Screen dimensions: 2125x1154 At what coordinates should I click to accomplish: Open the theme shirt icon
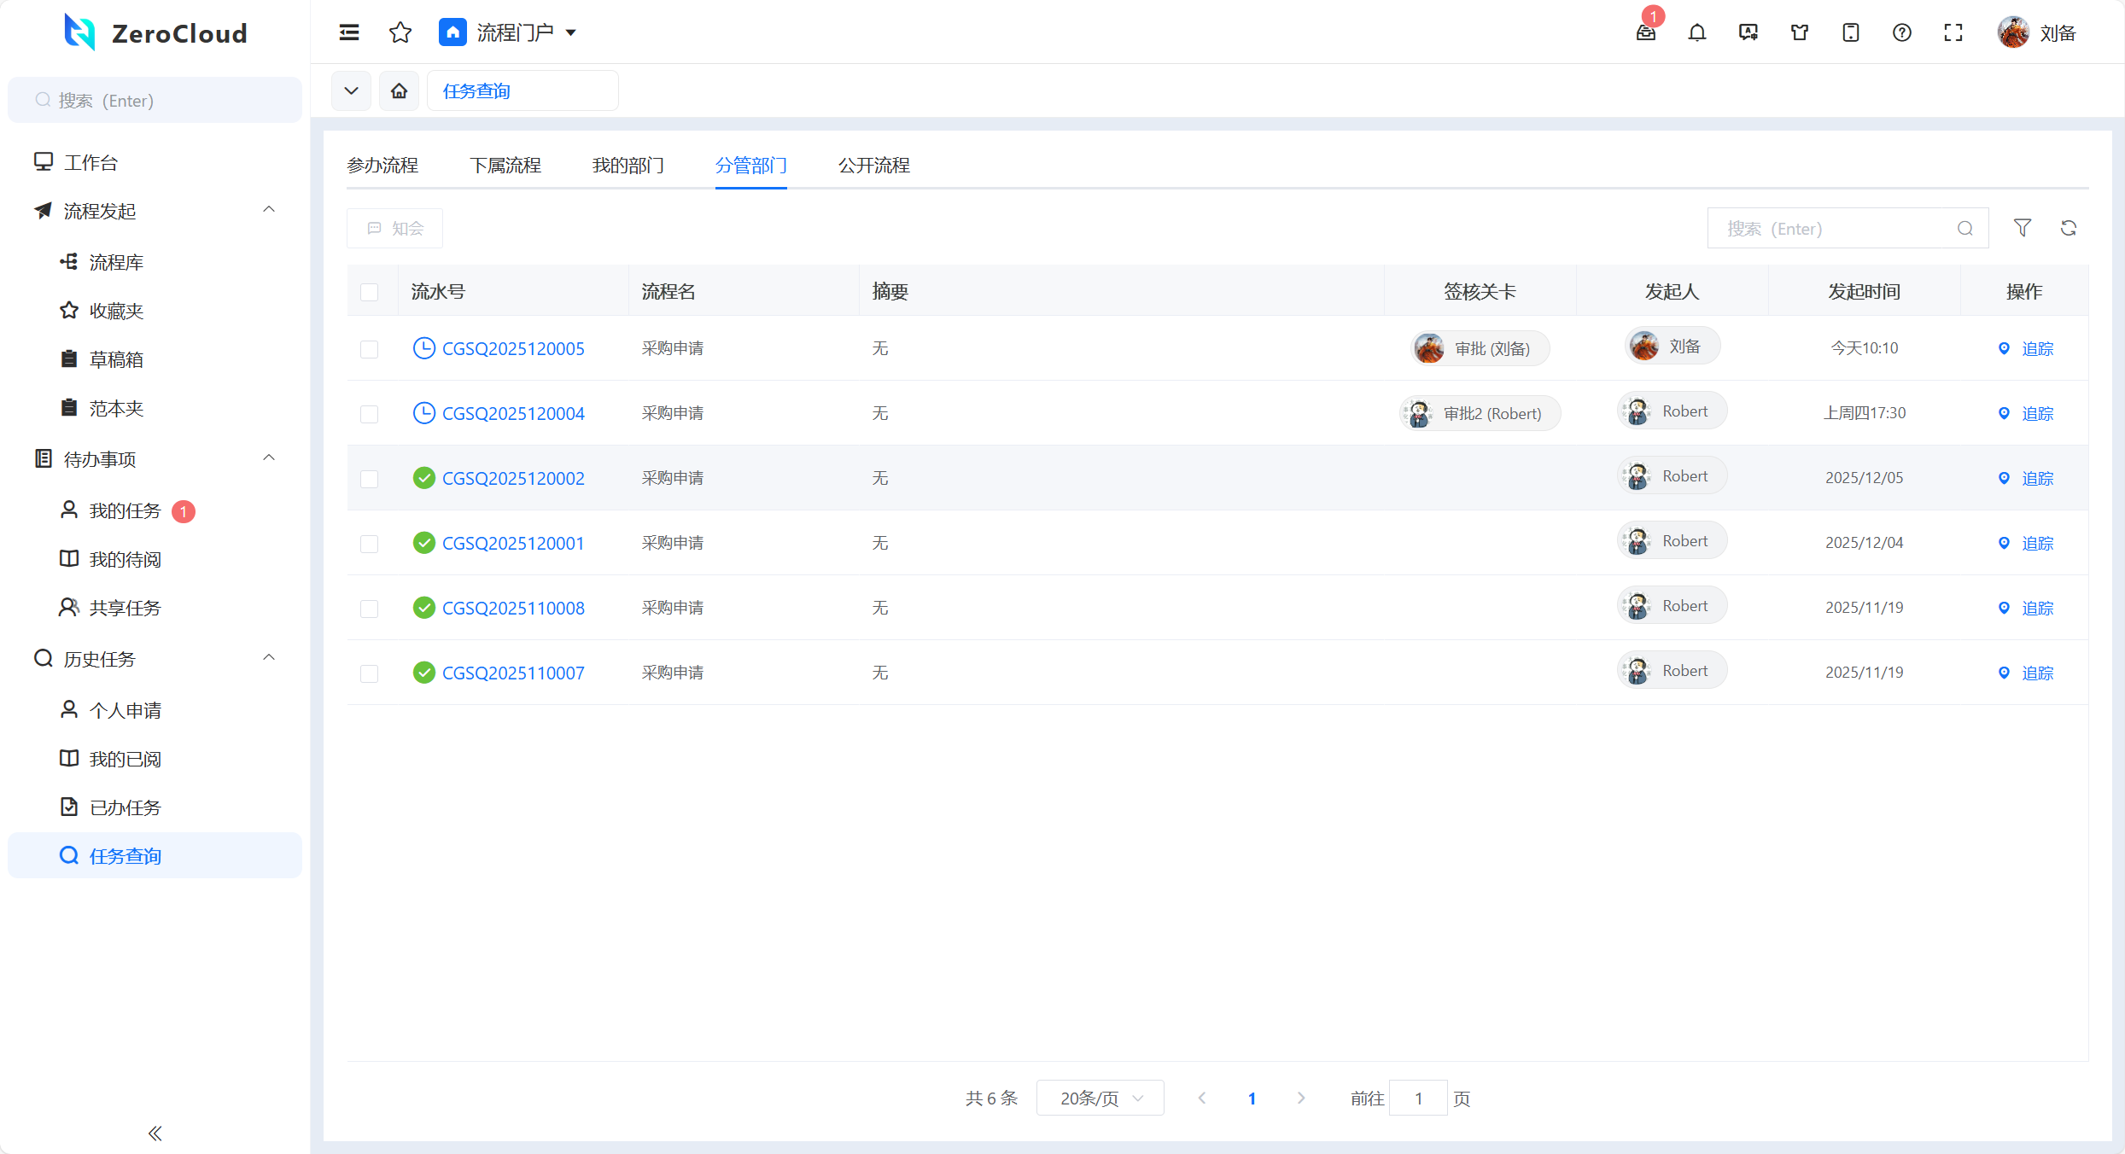tap(1799, 32)
